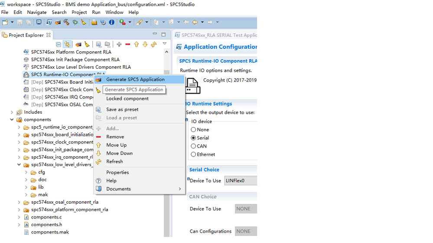
Task: Select the Serial IO device radio button
Action: pyautogui.click(x=193, y=138)
